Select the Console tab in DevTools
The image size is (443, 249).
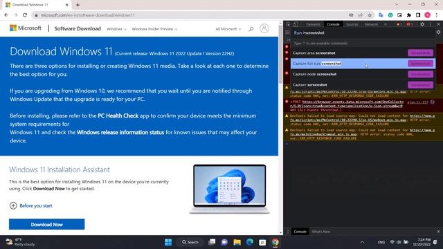(333, 24)
